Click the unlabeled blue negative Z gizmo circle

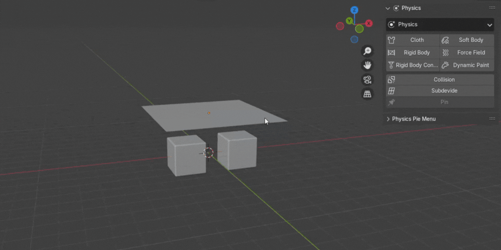coord(354,40)
